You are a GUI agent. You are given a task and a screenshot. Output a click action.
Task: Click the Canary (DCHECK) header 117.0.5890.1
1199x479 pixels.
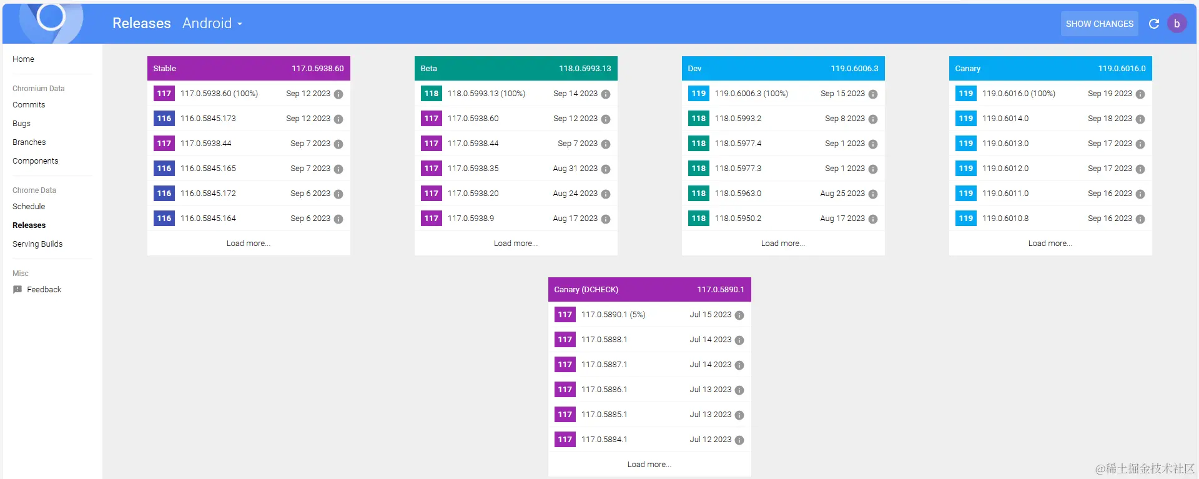pyautogui.click(x=649, y=290)
